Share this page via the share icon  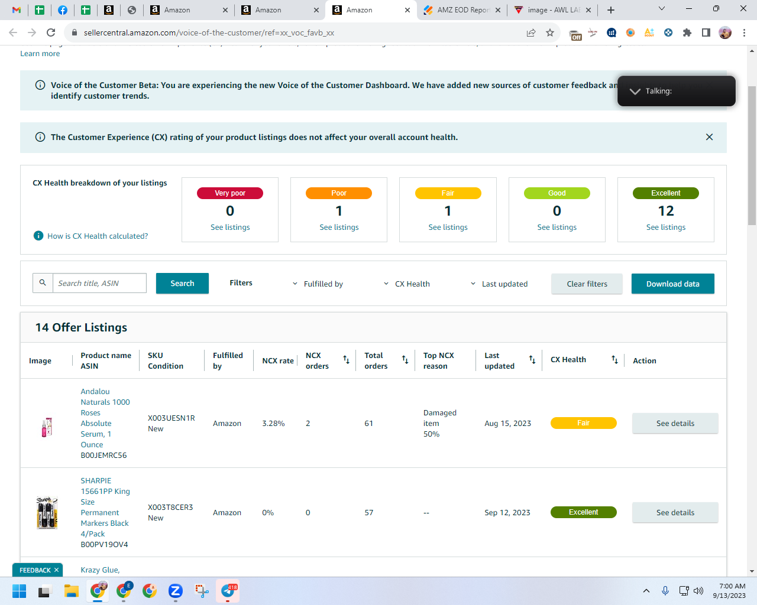pos(531,32)
